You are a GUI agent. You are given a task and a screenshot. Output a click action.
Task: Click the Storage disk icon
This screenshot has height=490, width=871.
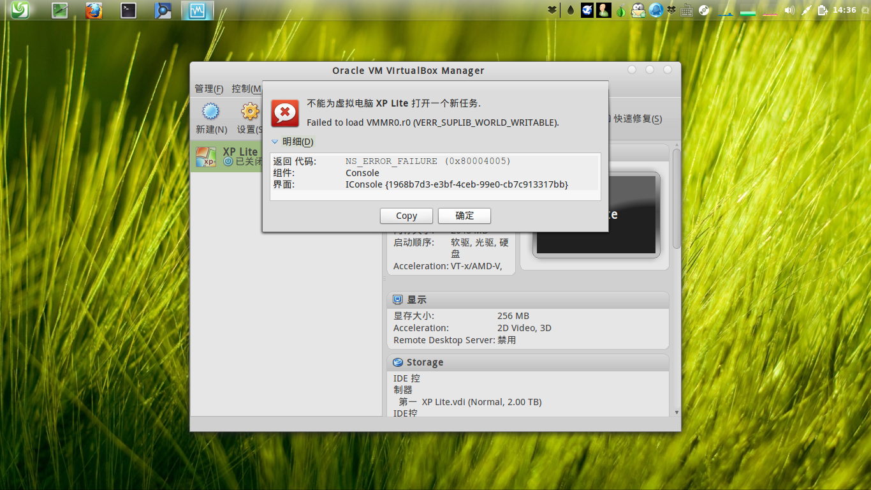click(x=398, y=362)
